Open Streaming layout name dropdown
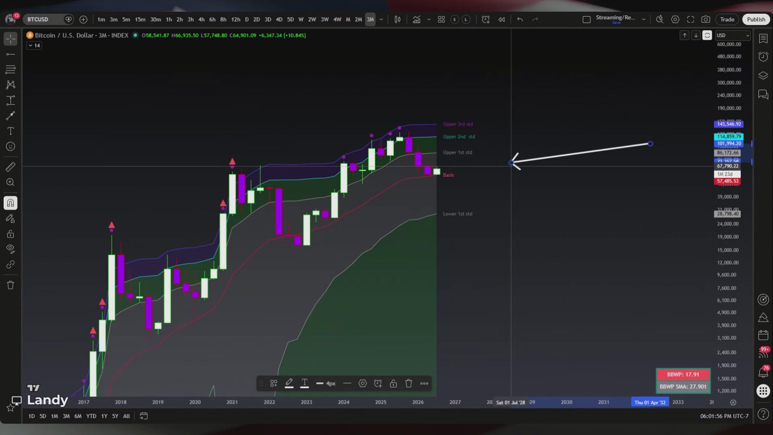This screenshot has height=435, width=773. point(644,19)
